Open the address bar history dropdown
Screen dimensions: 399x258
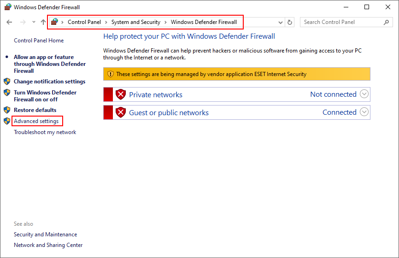[281, 23]
